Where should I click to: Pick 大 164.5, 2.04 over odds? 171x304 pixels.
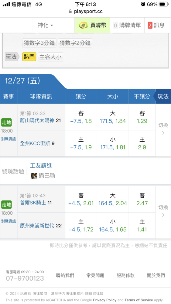(113, 199)
